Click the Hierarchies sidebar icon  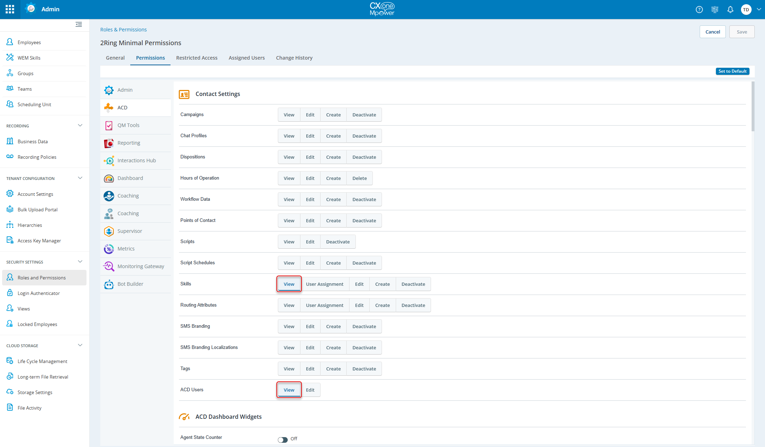pos(10,225)
